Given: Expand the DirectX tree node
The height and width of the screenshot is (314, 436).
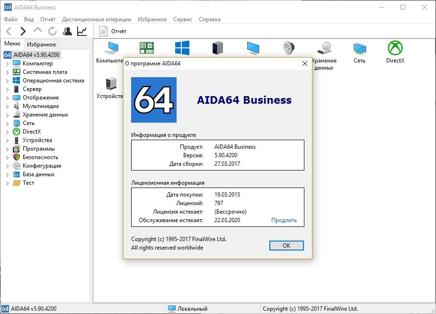Looking at the screenshot, I should 8,132.
